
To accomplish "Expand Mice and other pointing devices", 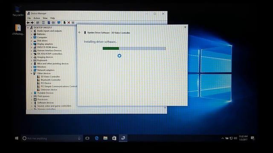I will pos(32,64).
